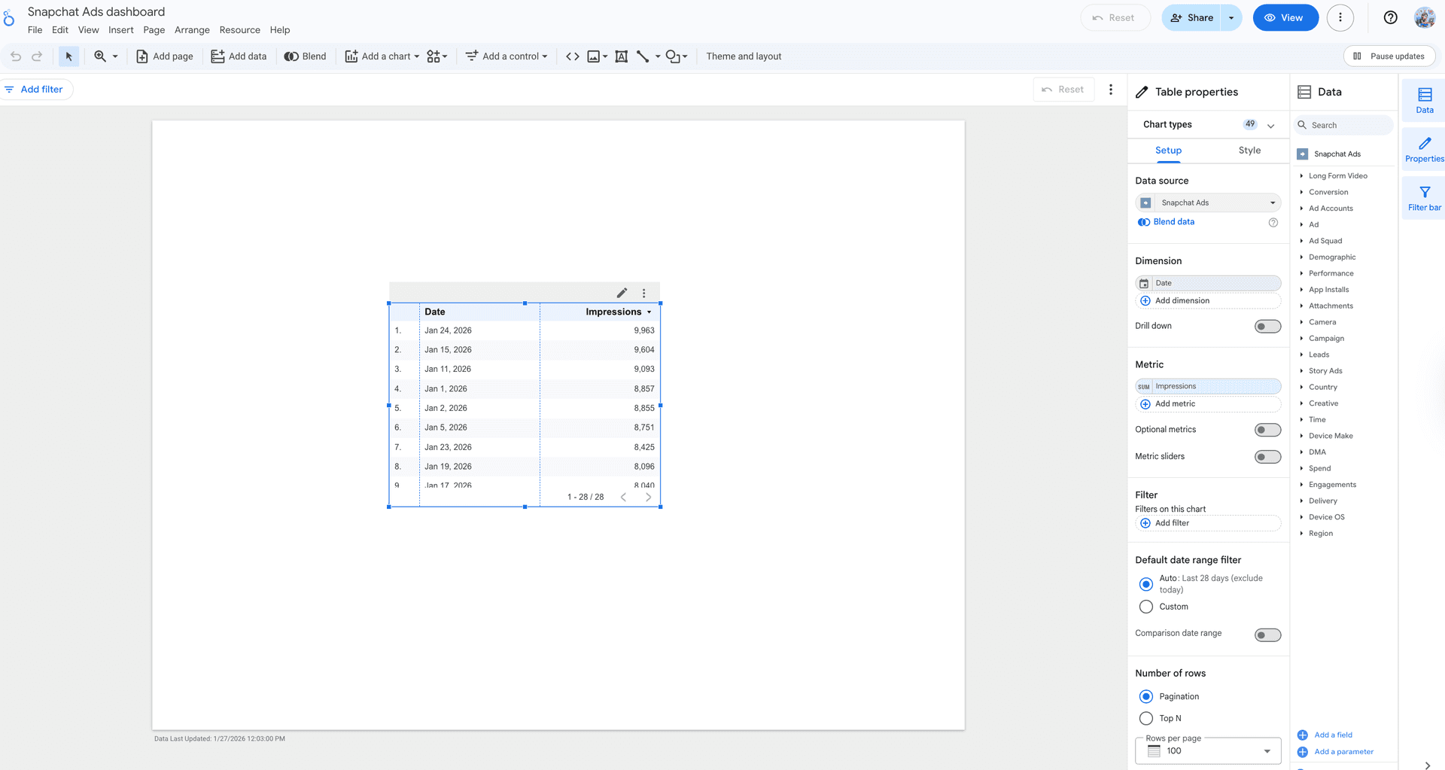This screenshot has width=1445, height=770.
Task: Click the pencil edit icon above table
Action: coord(622,293)
